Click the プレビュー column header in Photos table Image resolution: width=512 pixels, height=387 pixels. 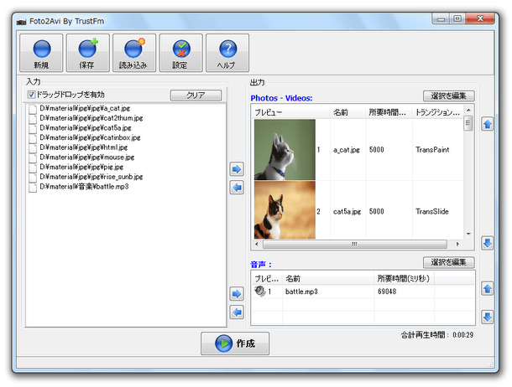[x=291, y=112]
